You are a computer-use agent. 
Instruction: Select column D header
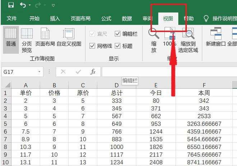click(117, 85)
